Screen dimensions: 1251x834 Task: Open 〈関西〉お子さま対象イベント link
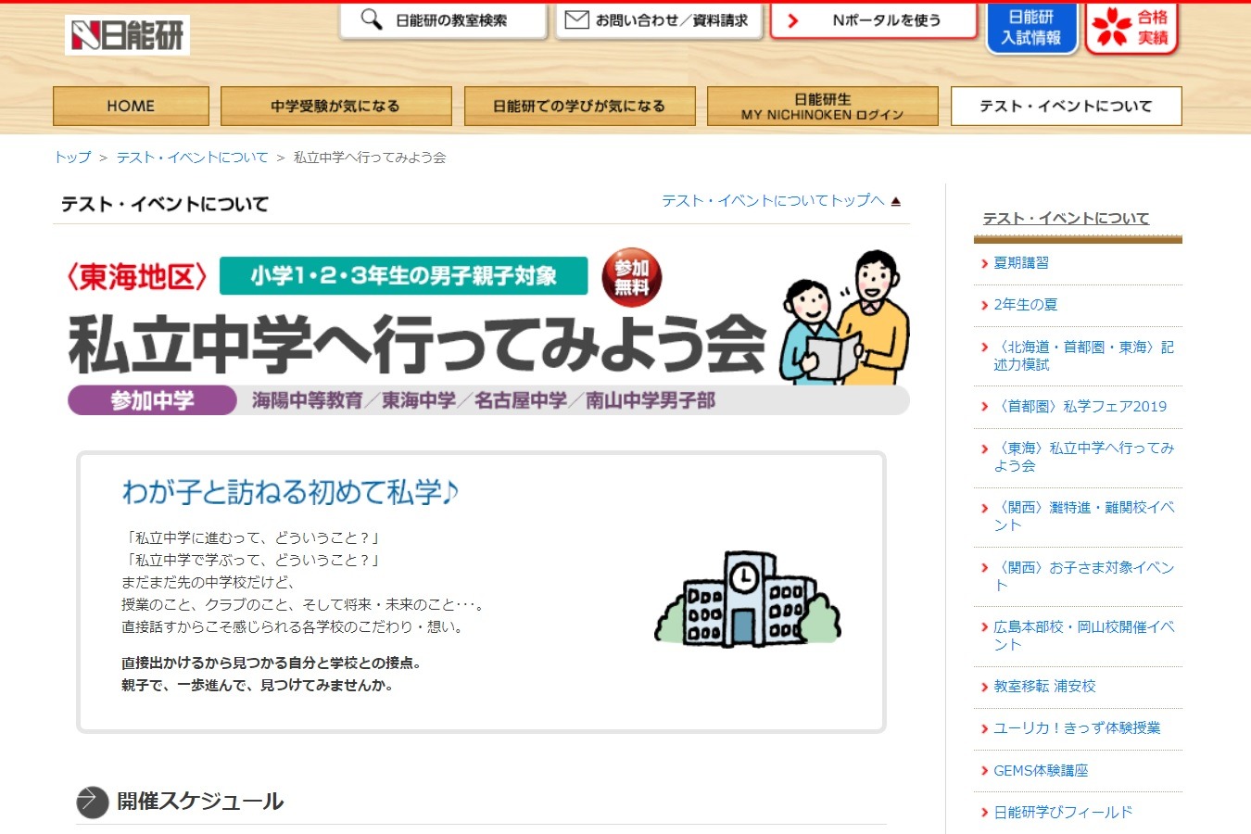(x=1083, y=576)
